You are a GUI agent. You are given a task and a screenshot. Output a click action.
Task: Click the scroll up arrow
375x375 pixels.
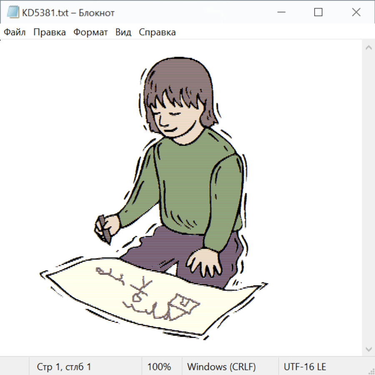pyautogui.click(x=369, y=47)
